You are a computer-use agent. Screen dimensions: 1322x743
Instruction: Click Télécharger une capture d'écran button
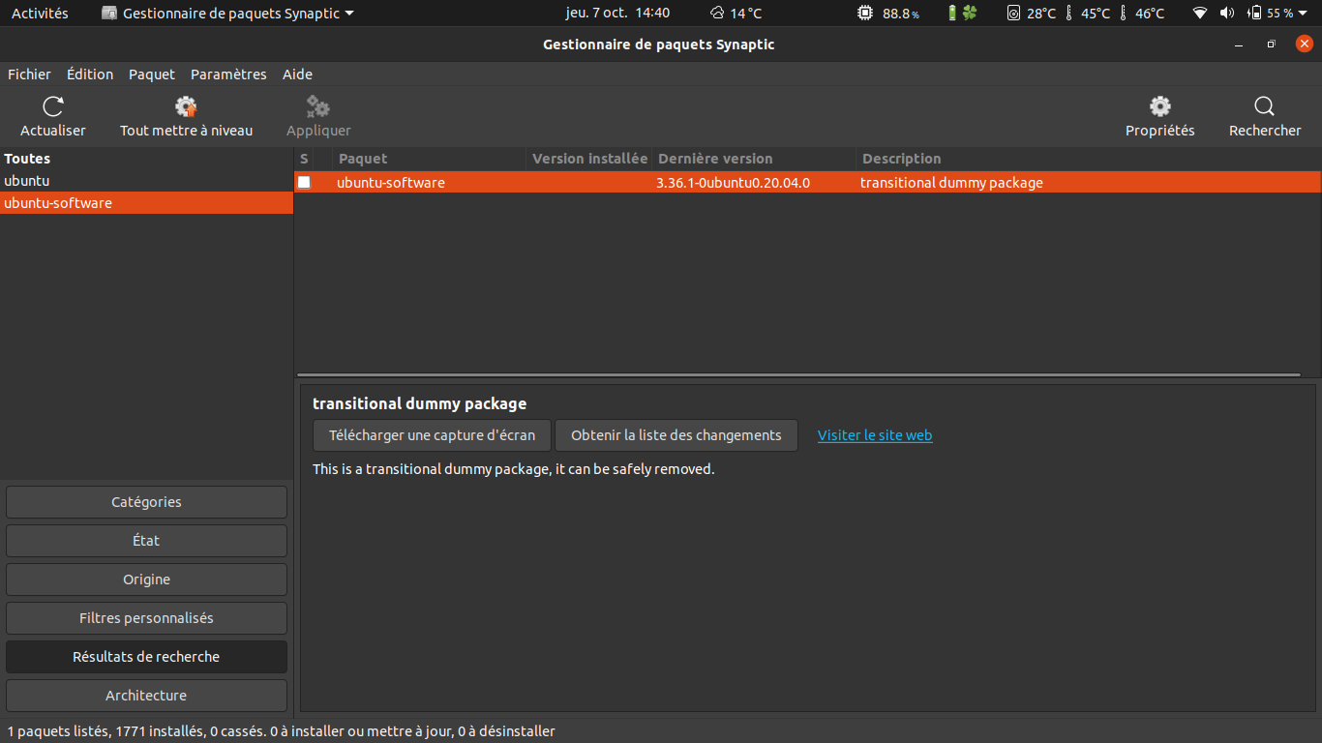tap(432, 435)
